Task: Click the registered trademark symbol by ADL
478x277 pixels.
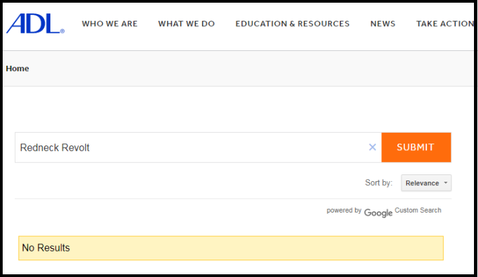Action: [62, 31]
